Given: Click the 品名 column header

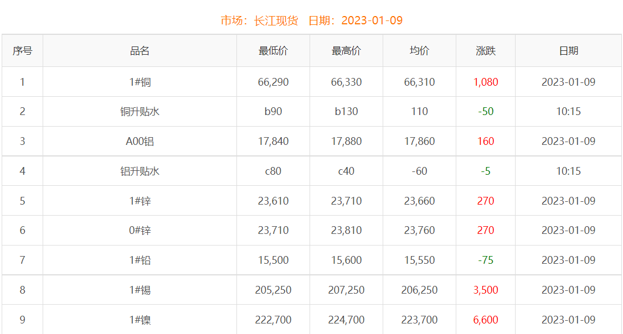Looking at the screenshot, I should pos(140,51).
